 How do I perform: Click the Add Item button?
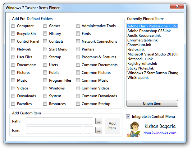point(112,126)
